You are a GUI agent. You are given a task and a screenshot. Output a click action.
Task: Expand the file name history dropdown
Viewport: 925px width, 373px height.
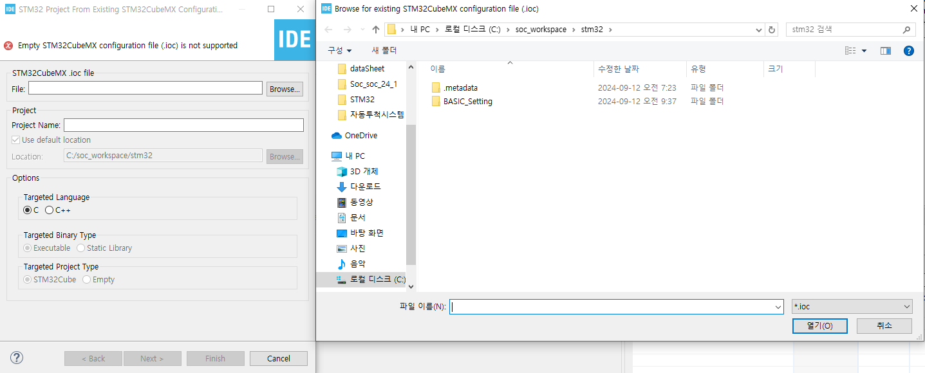click(778, 307)
